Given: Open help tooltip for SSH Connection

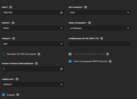Looking at the screenshot, I should point(86,7).
